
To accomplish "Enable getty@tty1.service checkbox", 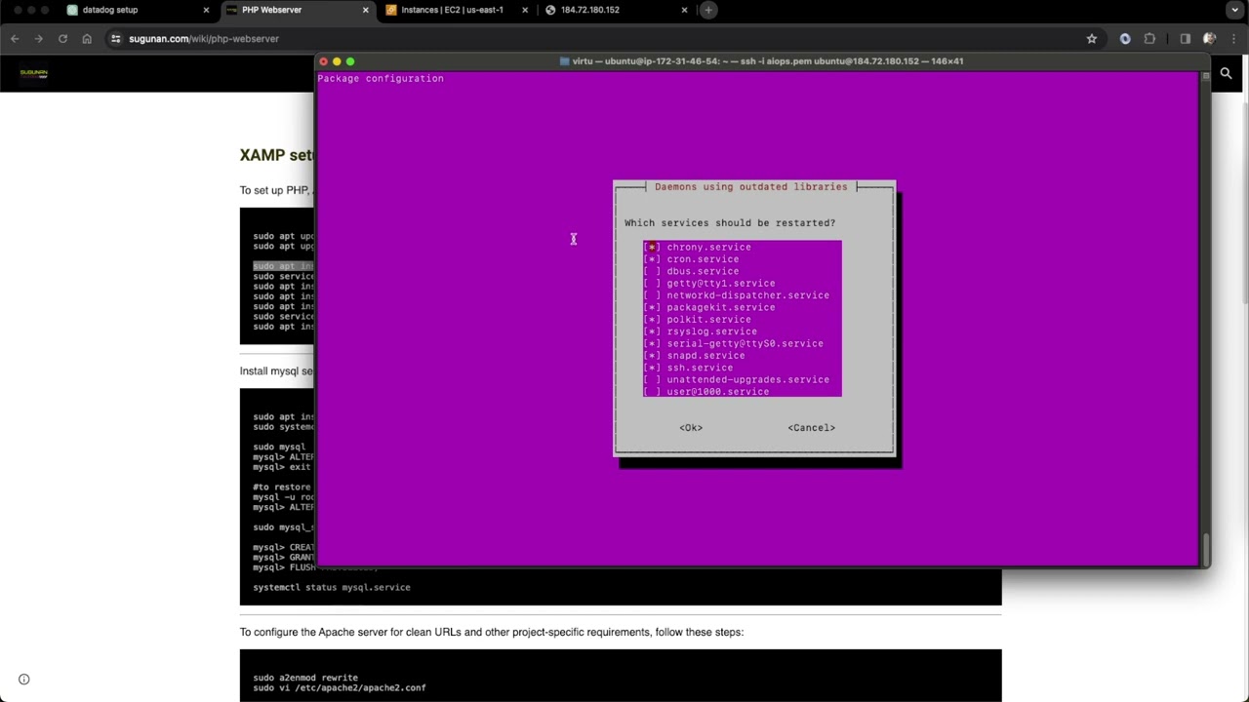I will [652, 284].
